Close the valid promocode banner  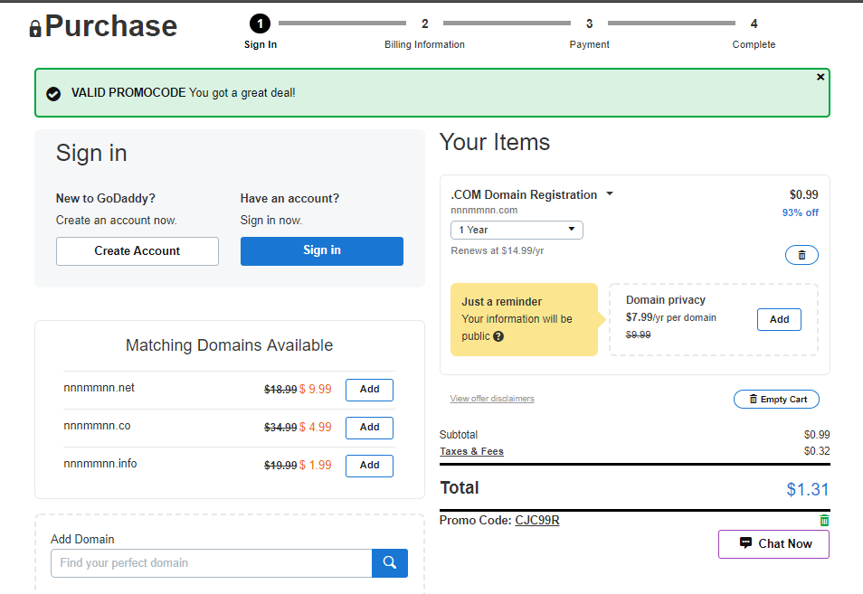click(x=820, y=77)
